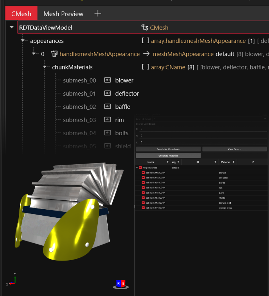Click the globe icon column header
Image resolution: width=269 pixels, height=296 pixels.
[198, 162]
